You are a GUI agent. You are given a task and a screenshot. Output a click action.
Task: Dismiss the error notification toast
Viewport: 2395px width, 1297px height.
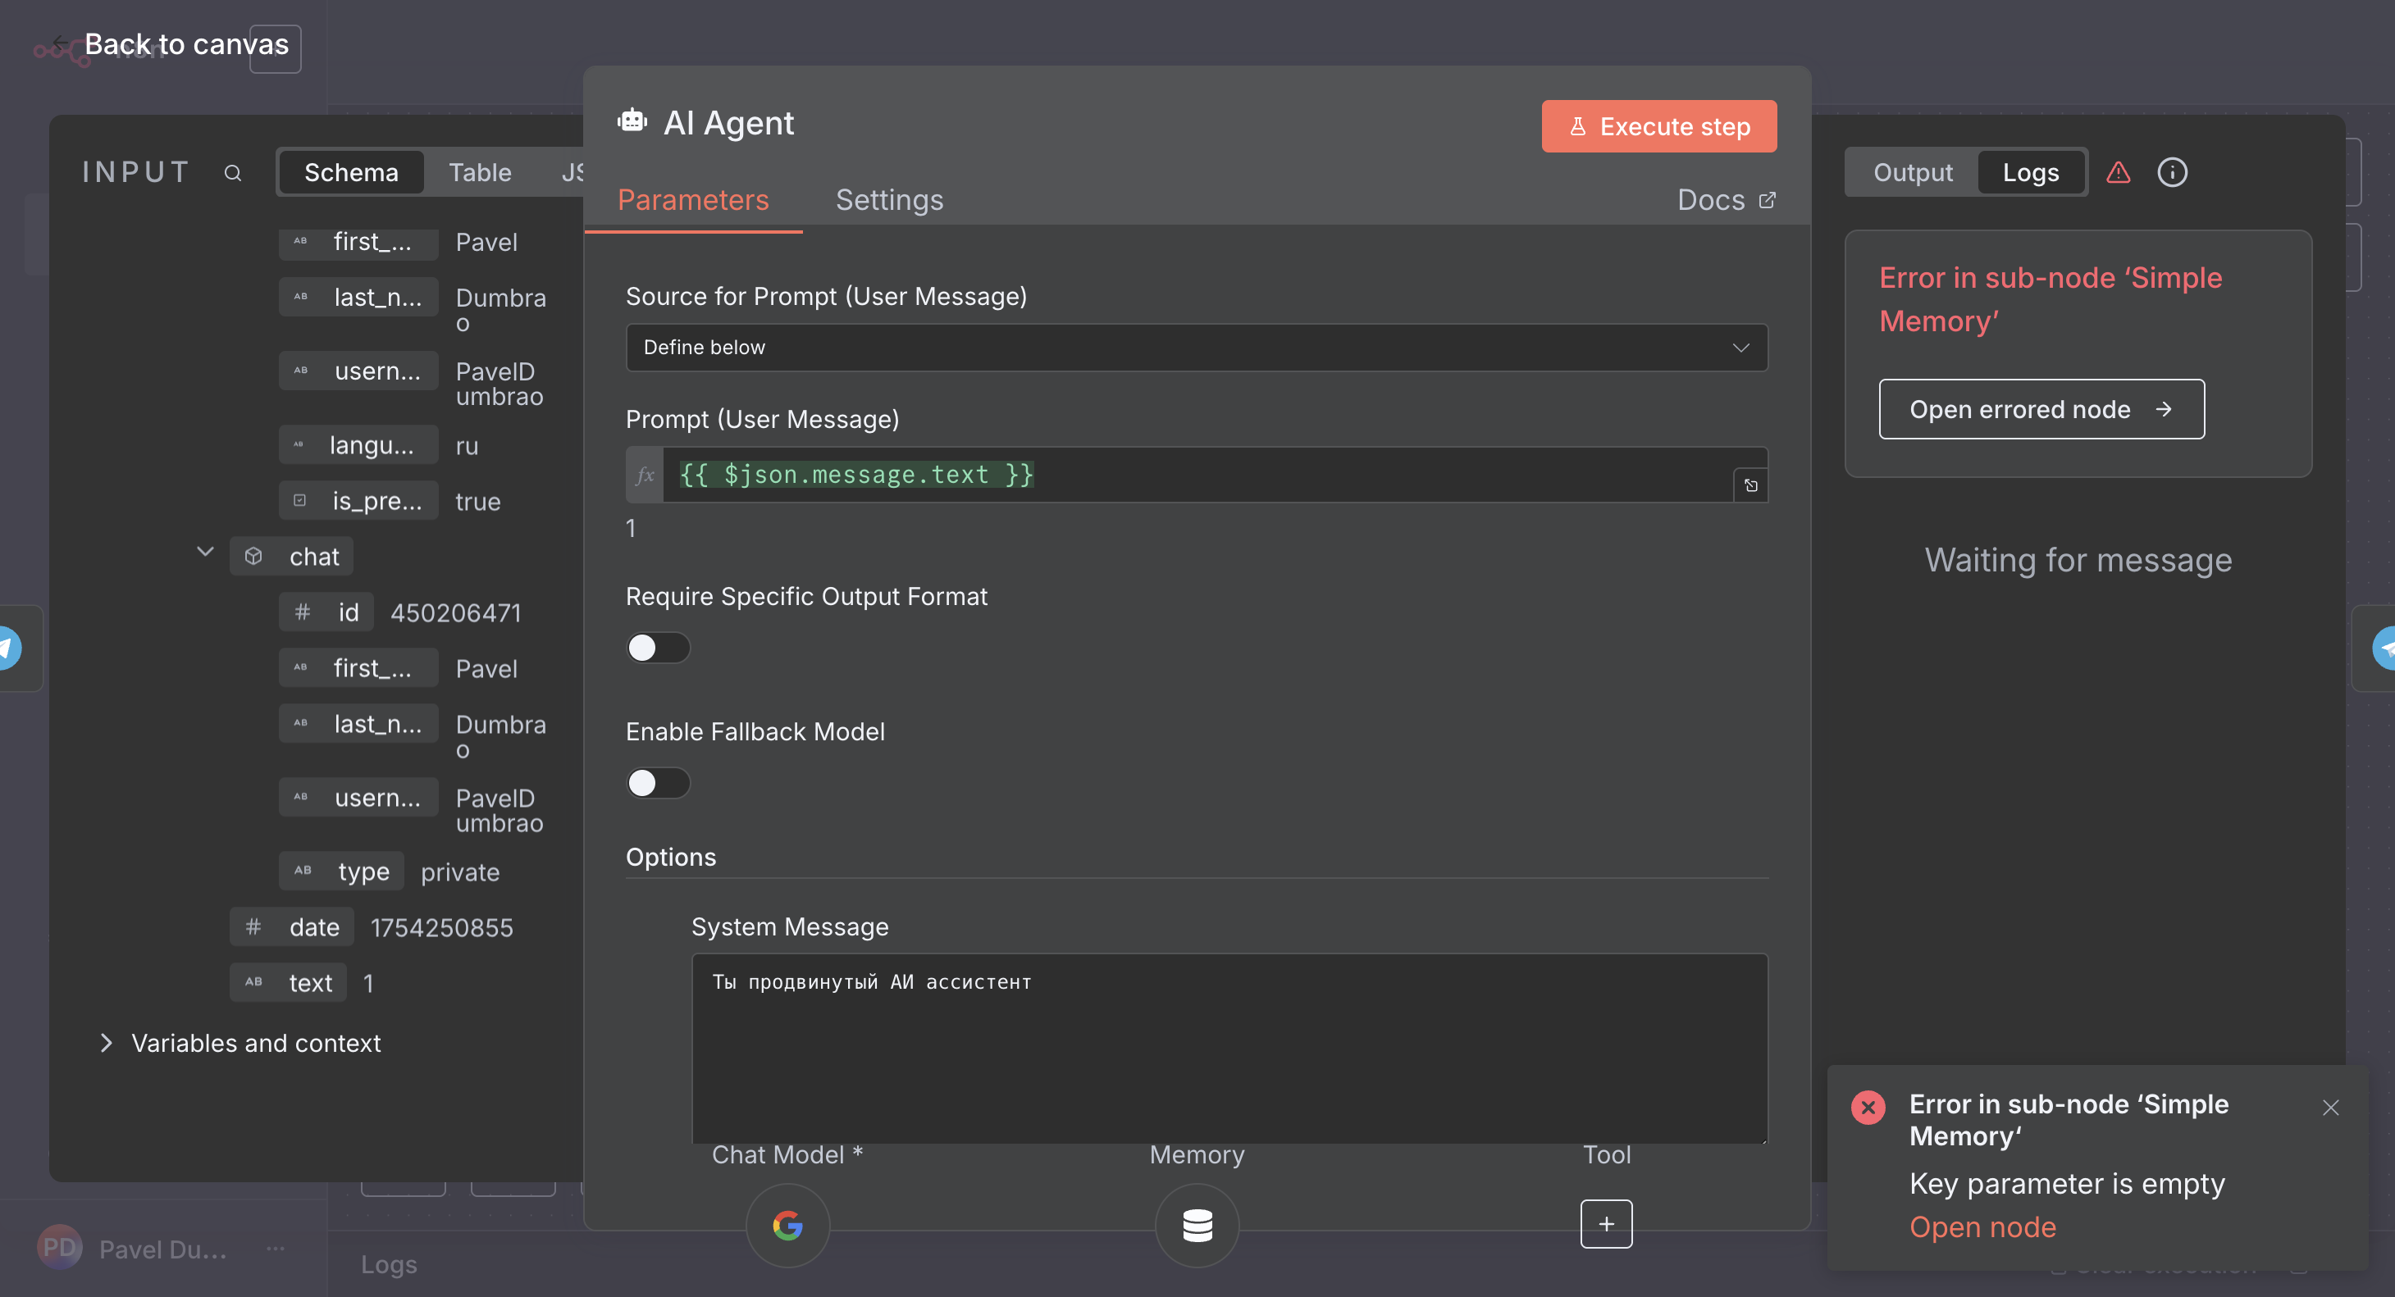click(x=2329, y=1107)
